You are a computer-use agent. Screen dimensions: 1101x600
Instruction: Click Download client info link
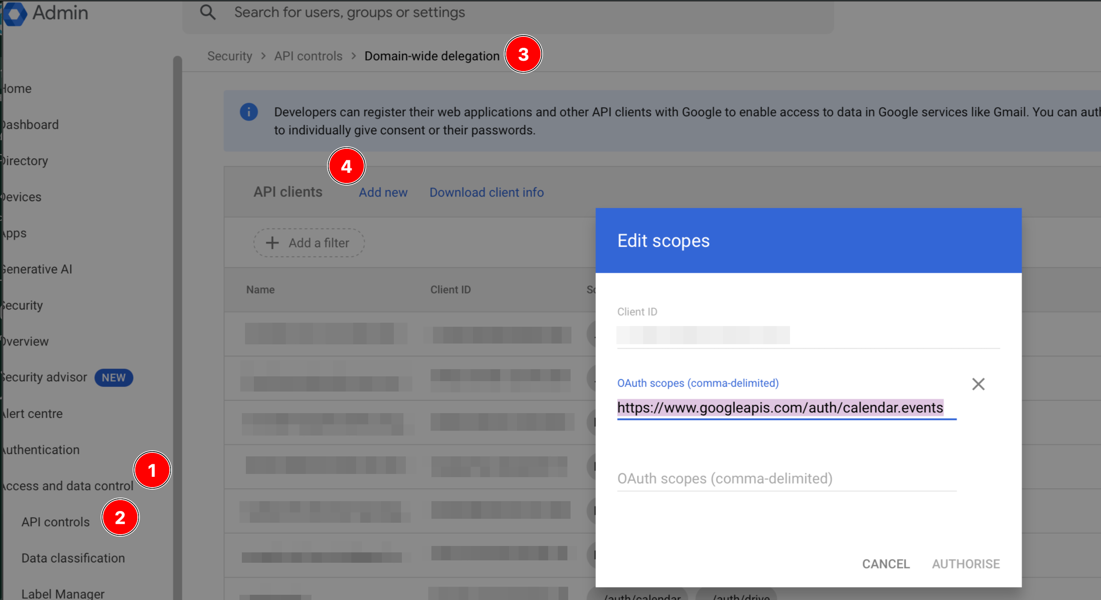pos(487,193)
